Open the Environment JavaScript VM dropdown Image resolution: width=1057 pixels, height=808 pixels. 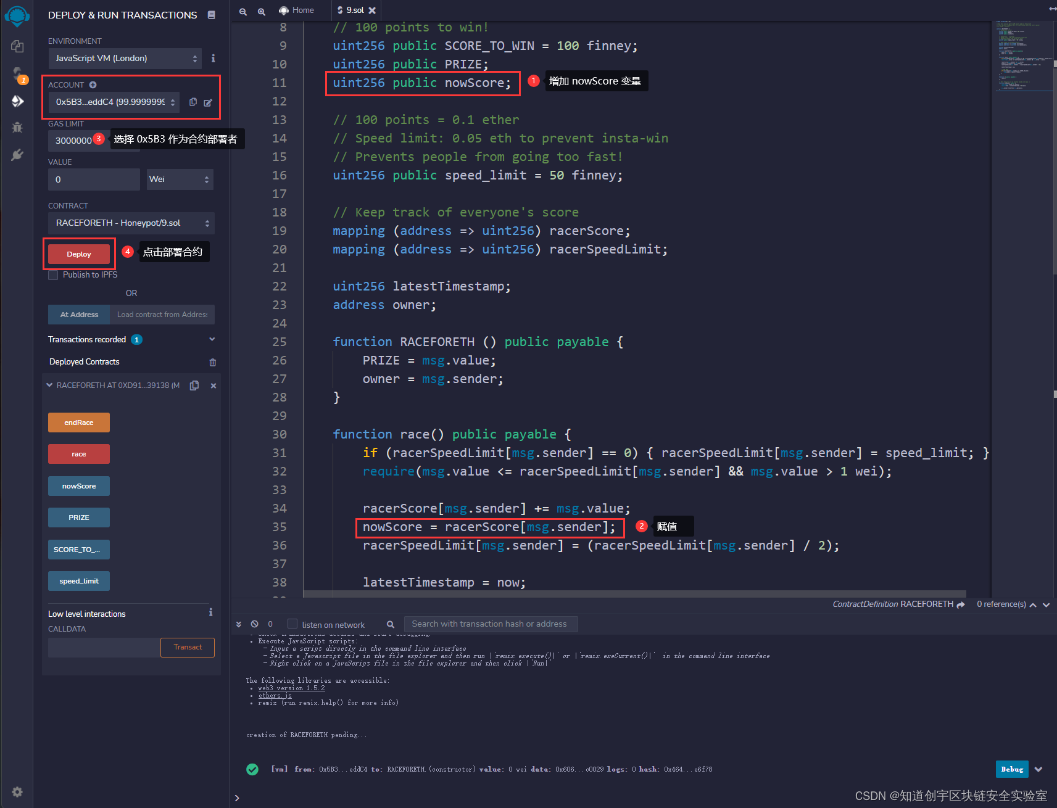click(125, 58)
